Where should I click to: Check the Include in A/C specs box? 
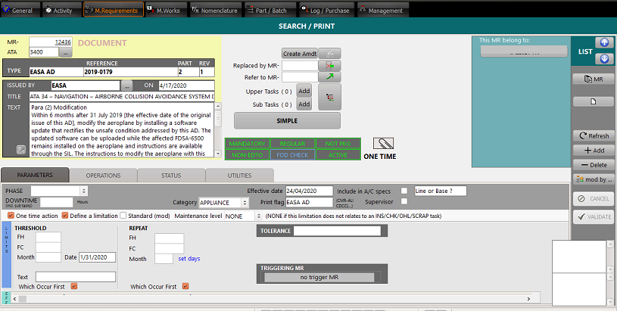click(404, 191)
